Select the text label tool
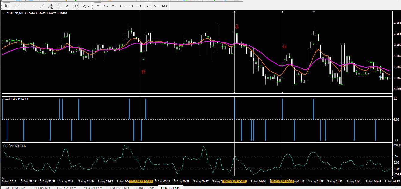The width and height of the screenshot is (401, 189). click(75, 6)
